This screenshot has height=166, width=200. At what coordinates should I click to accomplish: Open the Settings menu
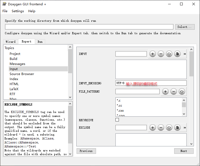[18, 11]
